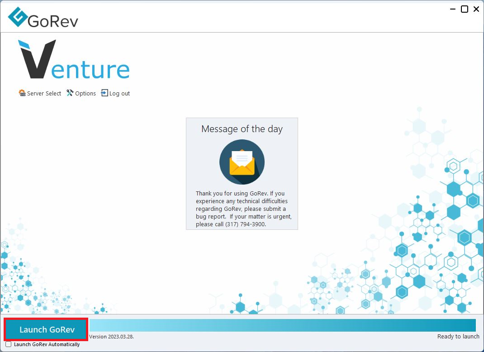Click the Venture logo
The width and height of the screenshot is (484, 352).
tap(74, 59)
